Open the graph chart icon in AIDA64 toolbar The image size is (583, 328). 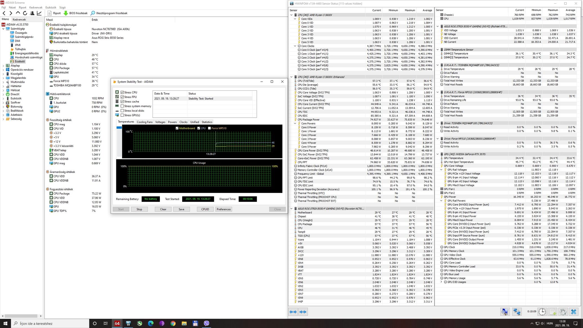[x=39, y=13]
